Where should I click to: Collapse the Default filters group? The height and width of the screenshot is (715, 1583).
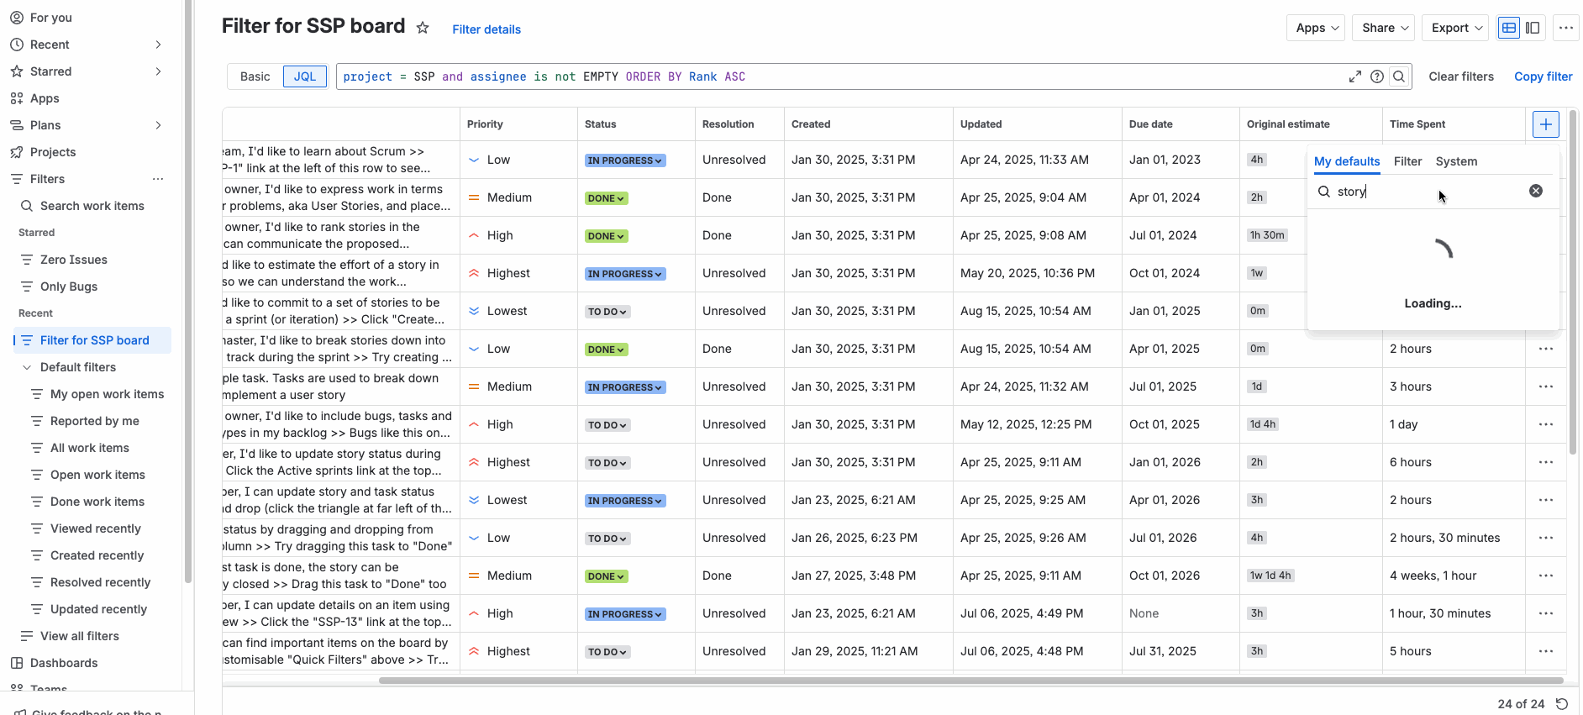pyautogui.click(x=27, y=367)
